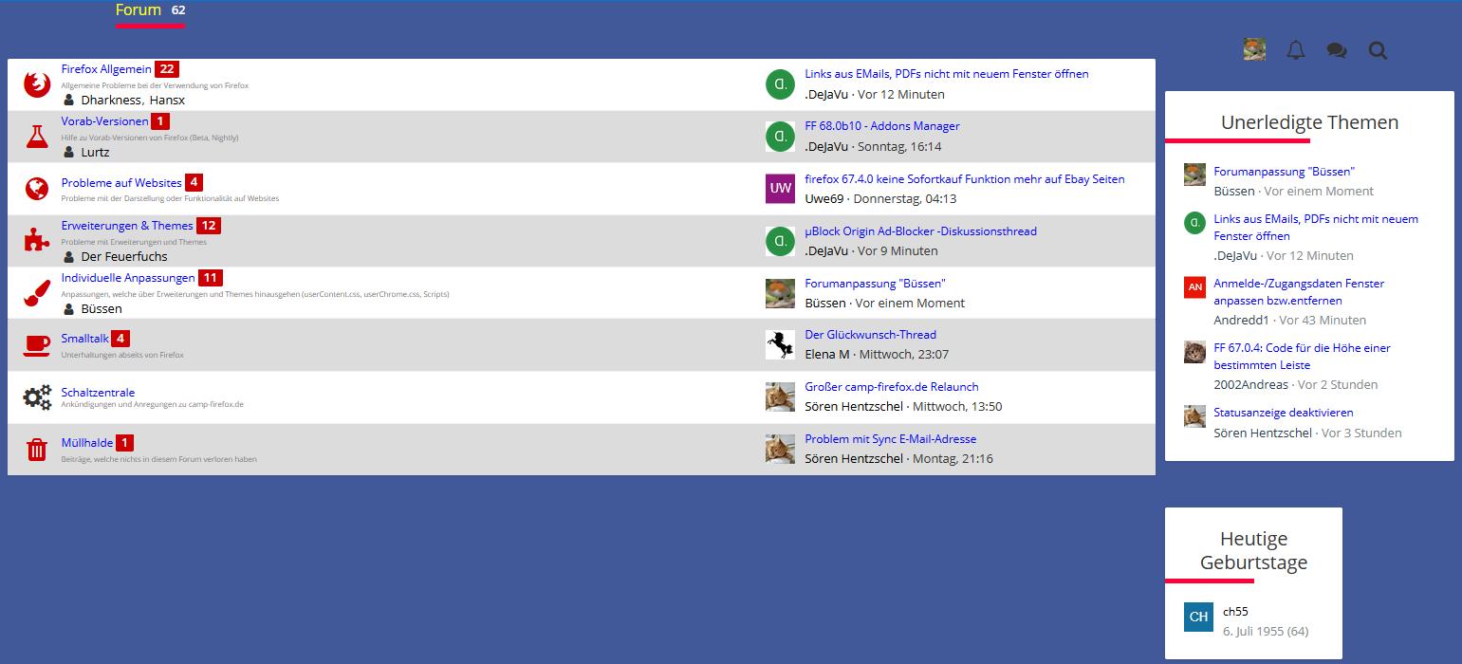Open Probleme auf Websites forum
This screenshot has height=664, width=1462.
[x=121, y=183]
